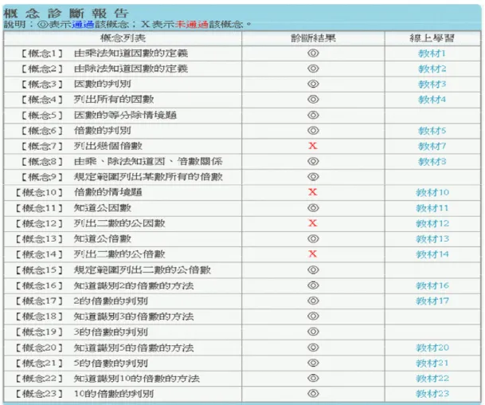
Task: Open the 教材21 link
Action: click(432, 363)
